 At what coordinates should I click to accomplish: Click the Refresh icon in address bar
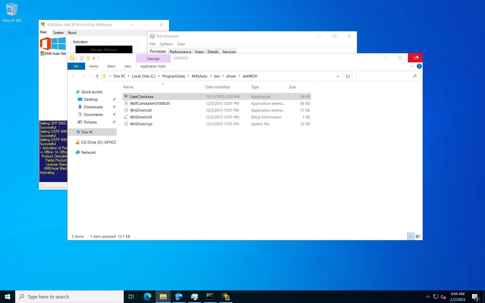[348, 76]
